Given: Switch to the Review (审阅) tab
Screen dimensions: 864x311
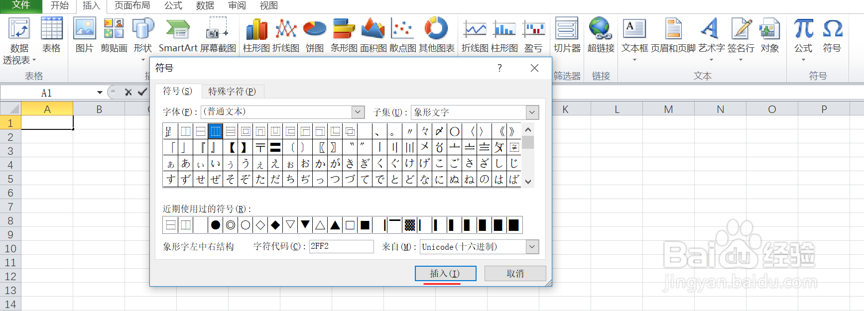Looking at the screenshot, I should pos(237,6).
